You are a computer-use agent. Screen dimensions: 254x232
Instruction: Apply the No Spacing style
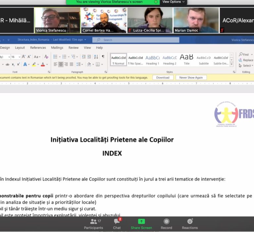135,60
